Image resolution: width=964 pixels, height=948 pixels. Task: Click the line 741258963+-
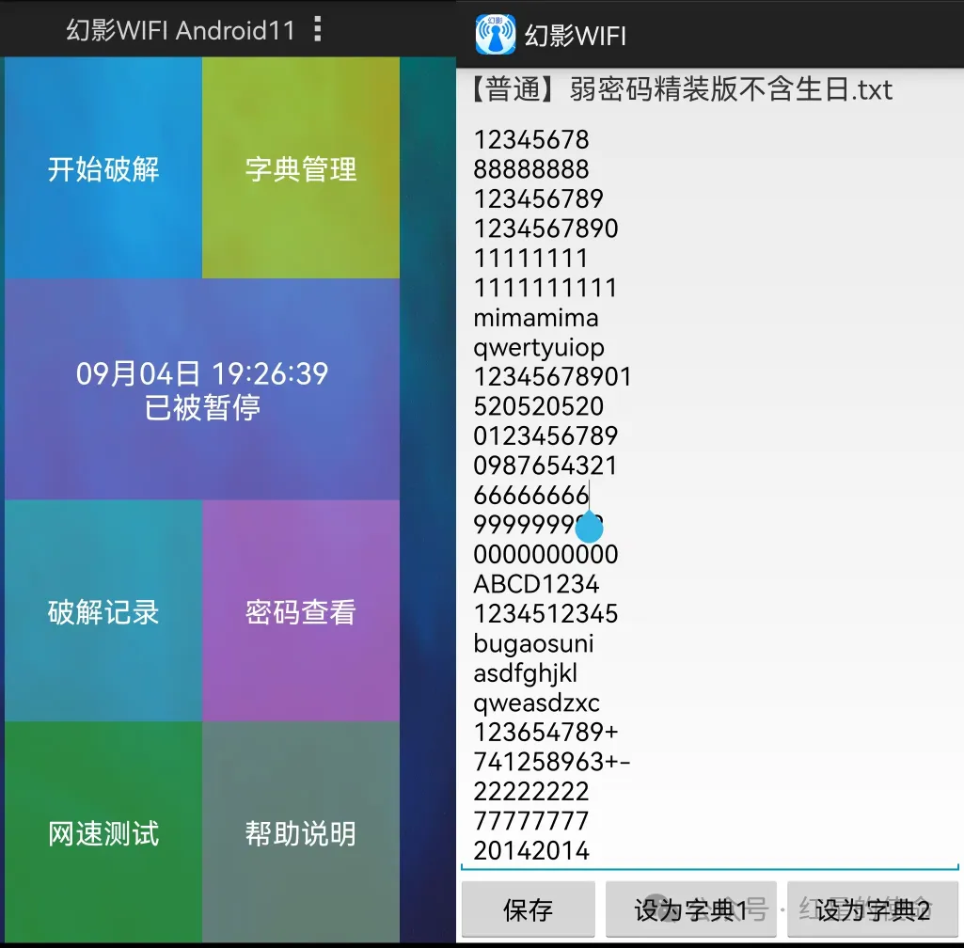[x=552, y=762]
